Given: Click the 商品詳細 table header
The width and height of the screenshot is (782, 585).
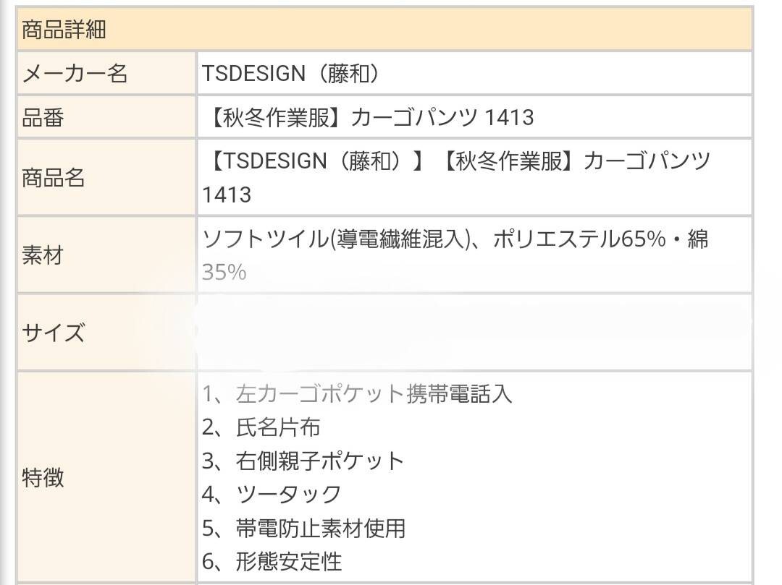Looking at the screenshot, I should 65,30.
